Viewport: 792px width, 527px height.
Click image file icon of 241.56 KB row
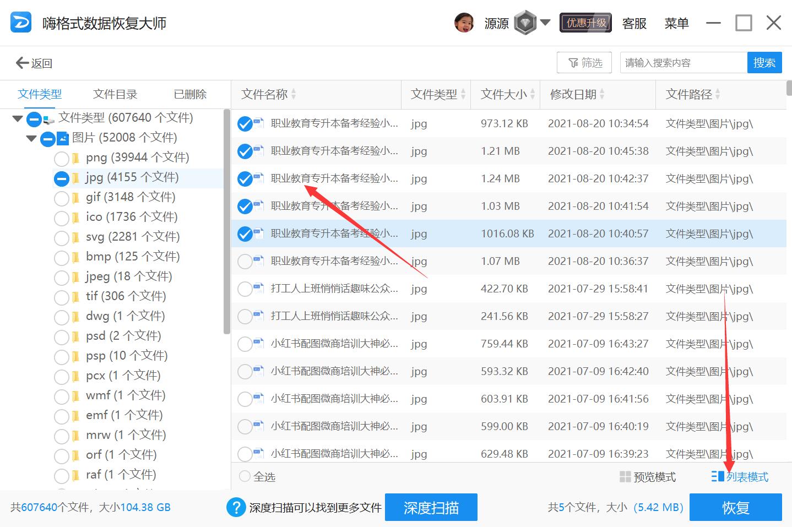click(259, 315)
